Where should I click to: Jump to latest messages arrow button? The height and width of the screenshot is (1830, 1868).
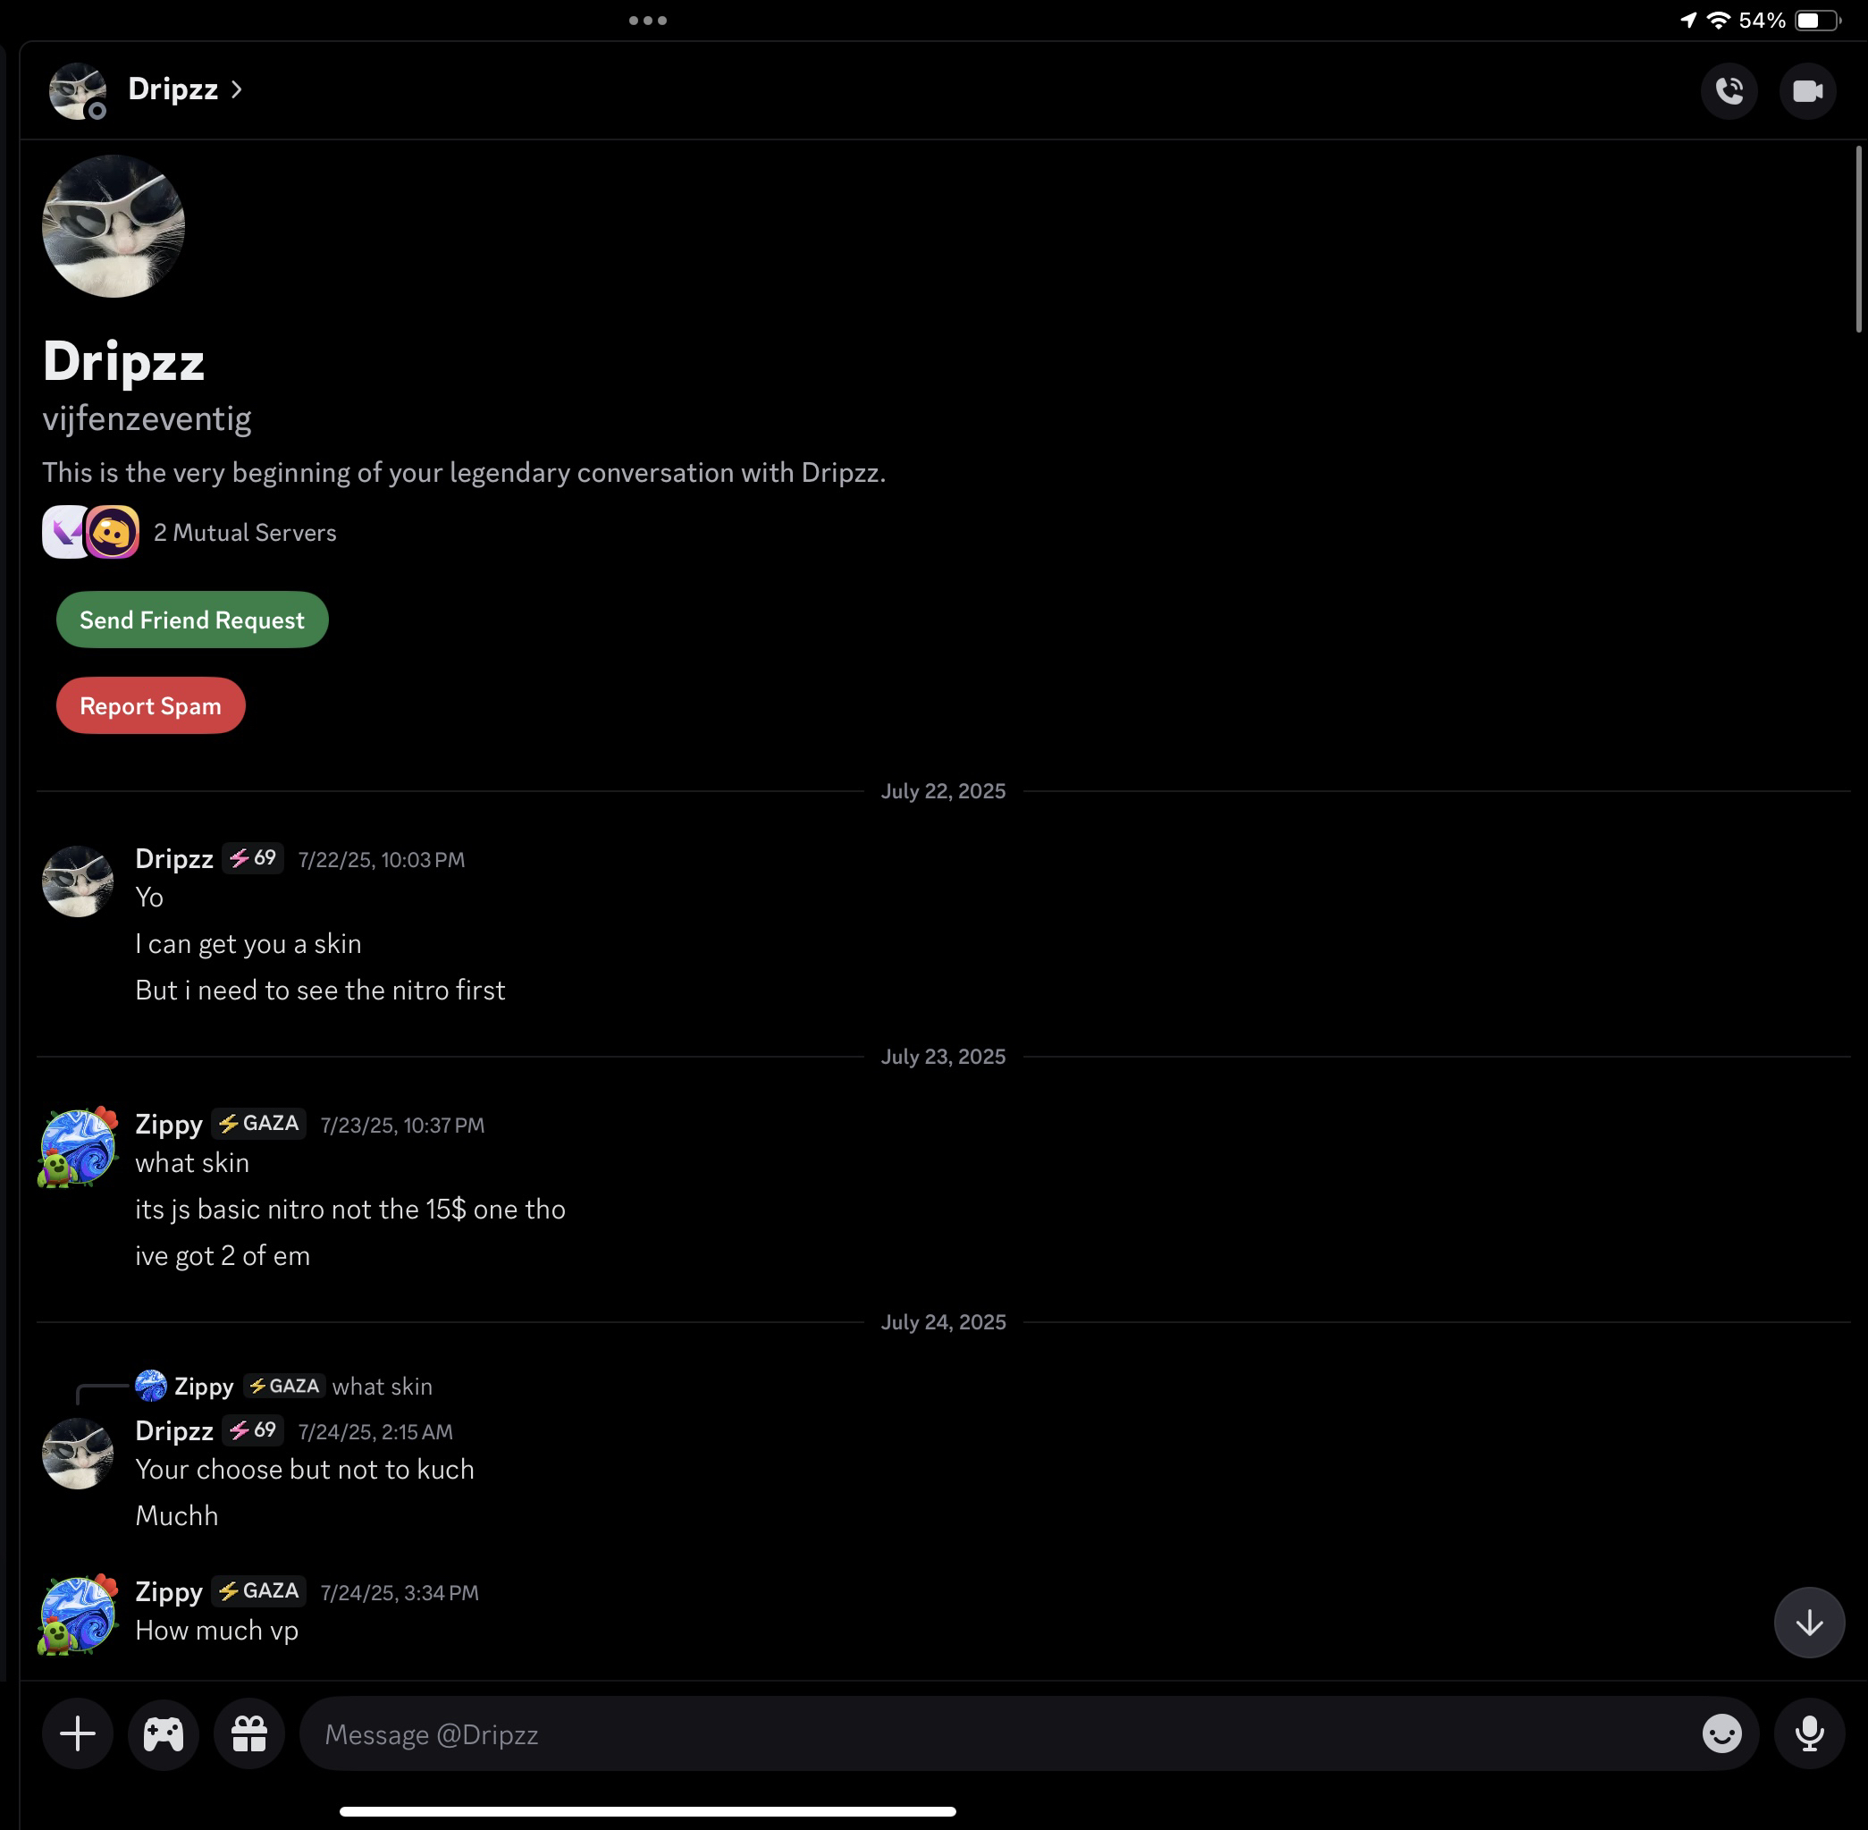click(x=1808, y=1623)
